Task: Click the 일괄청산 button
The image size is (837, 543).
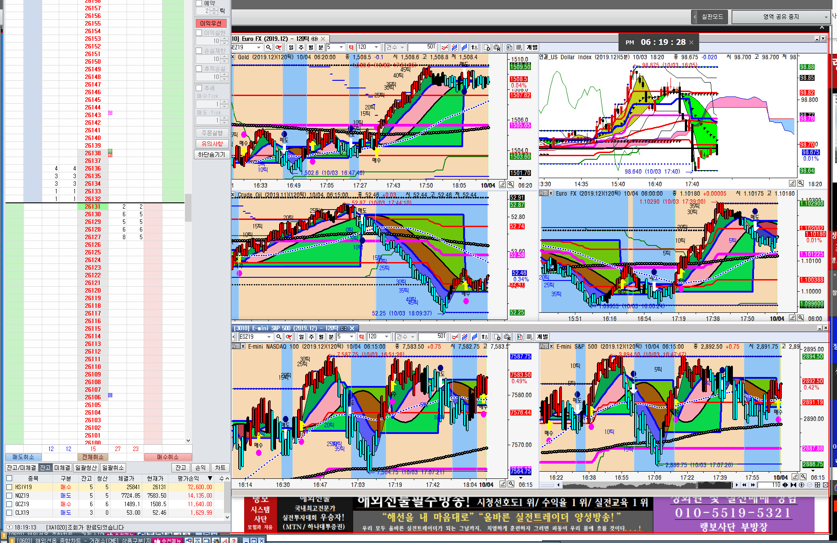Action: click(86, 468)
